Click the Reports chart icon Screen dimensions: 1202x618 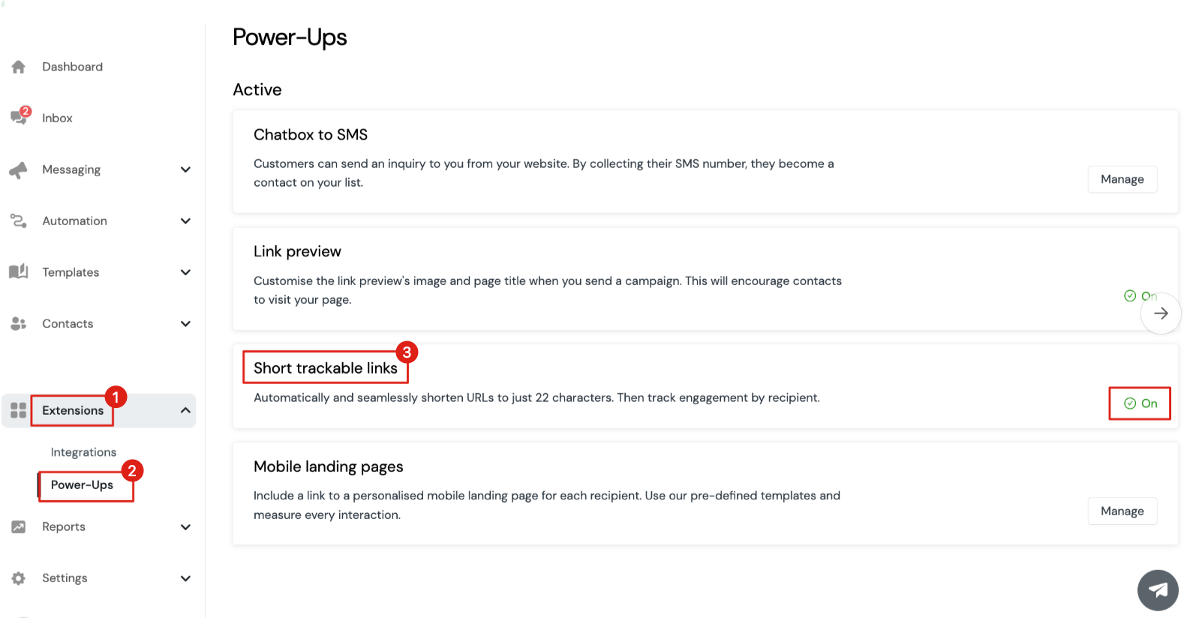[19, 526]
